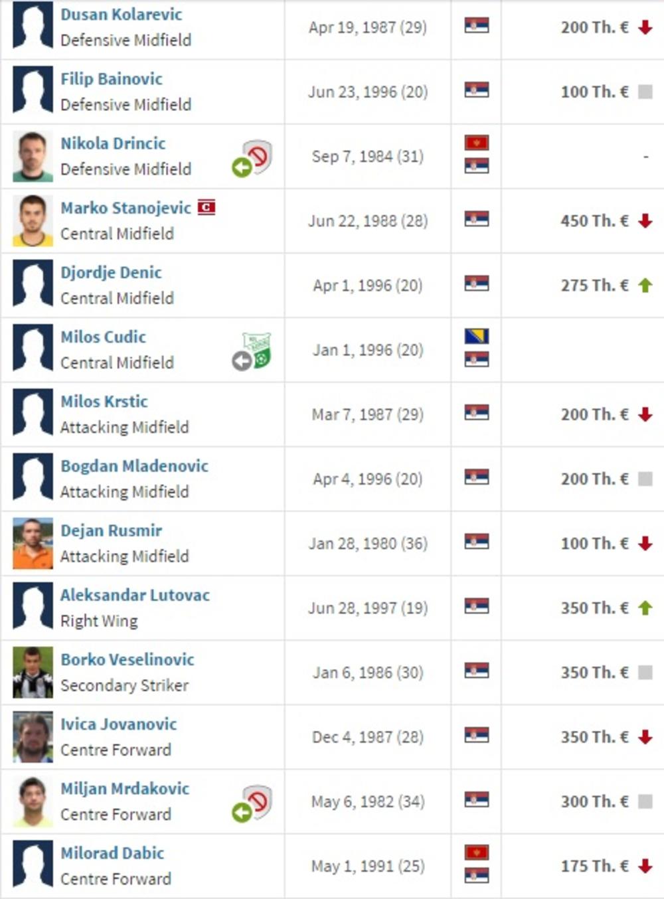Click the 300 Th. € market value
The image size is (664, 899).
click(x=594, y=801)
